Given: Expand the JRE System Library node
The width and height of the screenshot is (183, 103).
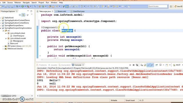Looking at the screenshot, I should coord(3,46).
